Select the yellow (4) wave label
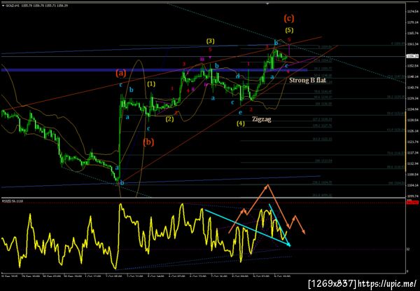The width and height of the screenshot is (420, 291). [x=241, y=124]
